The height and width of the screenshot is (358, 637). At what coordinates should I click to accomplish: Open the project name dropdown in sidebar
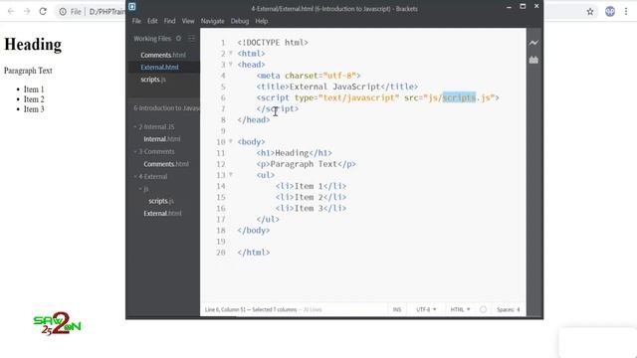tap(166, 108)
